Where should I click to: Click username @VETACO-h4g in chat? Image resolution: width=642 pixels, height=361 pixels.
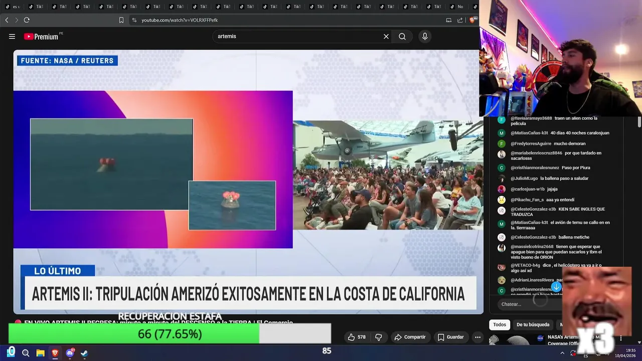(525, 265)
